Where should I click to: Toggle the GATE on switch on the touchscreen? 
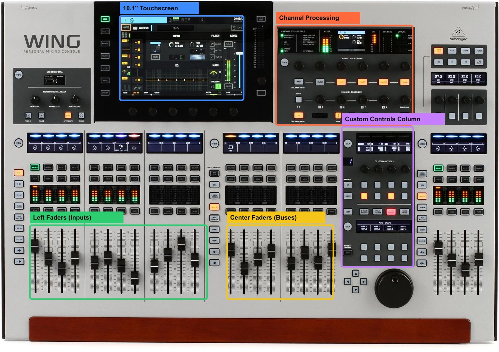tap(138, 42)
